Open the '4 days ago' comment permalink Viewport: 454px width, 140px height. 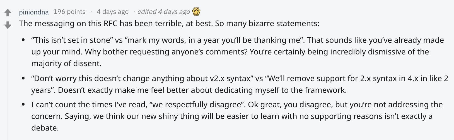[113, 12]
